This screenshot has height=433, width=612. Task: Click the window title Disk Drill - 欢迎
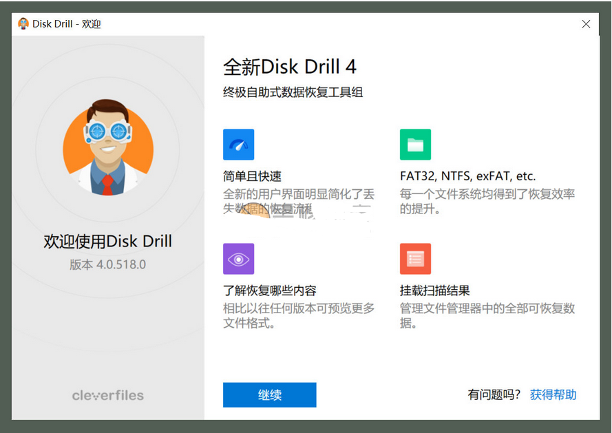pyautogui.click(x=67, y=24)
